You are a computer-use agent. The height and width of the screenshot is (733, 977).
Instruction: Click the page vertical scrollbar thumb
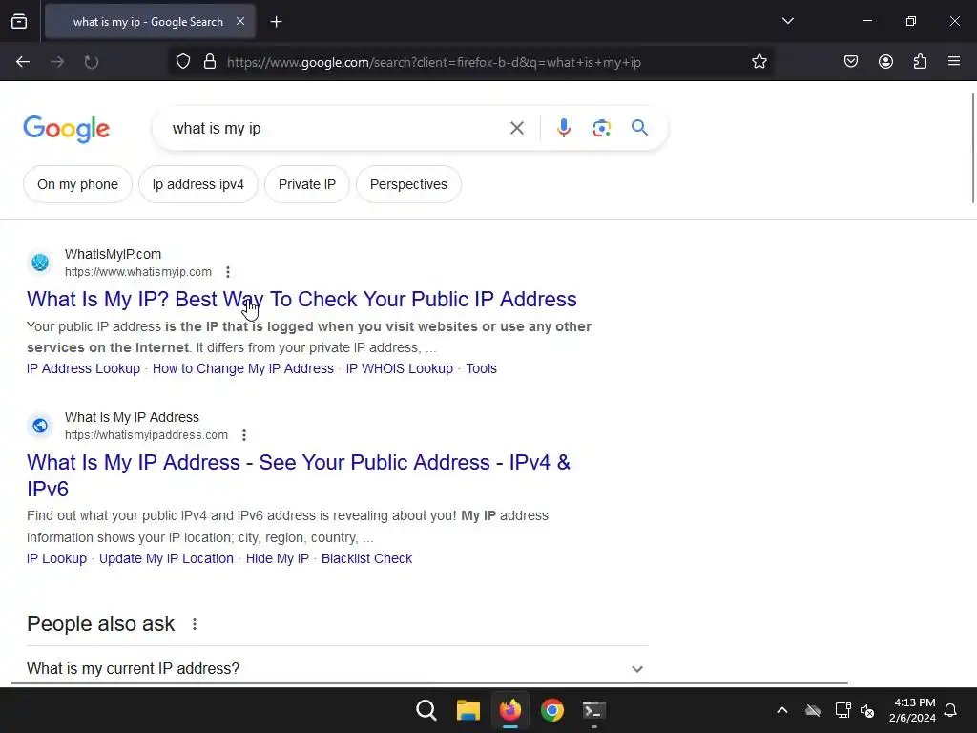[x=972, y=148]
